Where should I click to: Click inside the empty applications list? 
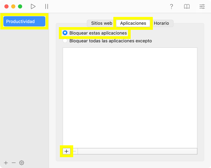[x=130, y=98]
